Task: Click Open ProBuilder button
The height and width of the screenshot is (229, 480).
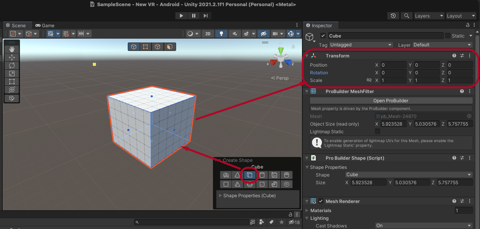Action: click(x=391, y=101)
